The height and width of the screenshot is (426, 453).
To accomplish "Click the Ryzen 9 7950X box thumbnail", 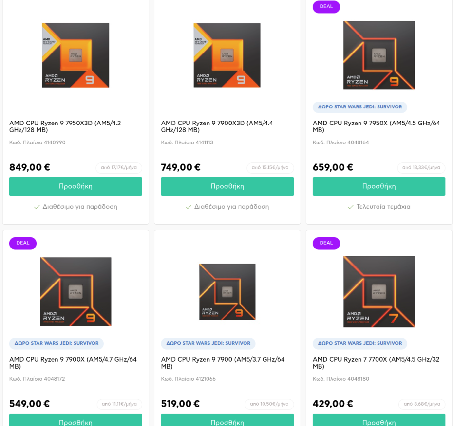I will click(x=379, y=55).
